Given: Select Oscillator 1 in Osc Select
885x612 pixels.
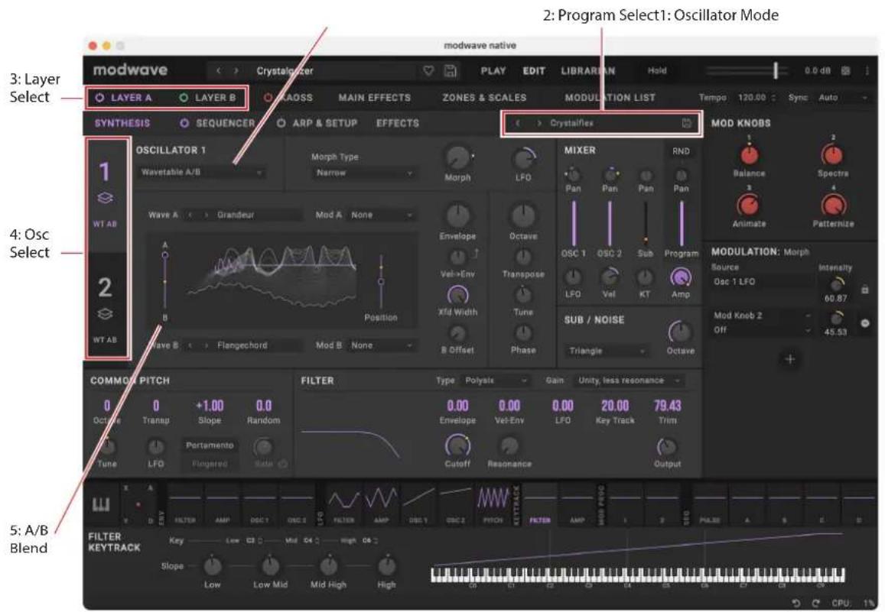Looking at the screenshot, I should pyautogui.click(x=106, y=194).
